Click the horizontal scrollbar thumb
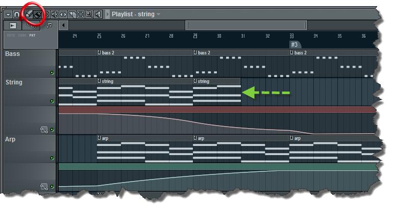 tap(246, 25)
